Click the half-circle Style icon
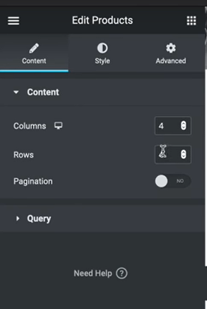Screen dimensions: 207x309 tap(102, 48)
